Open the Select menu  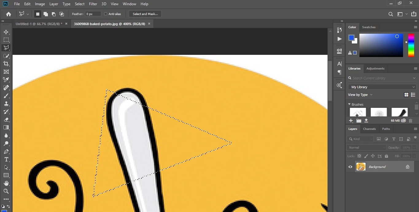[80, 4]
